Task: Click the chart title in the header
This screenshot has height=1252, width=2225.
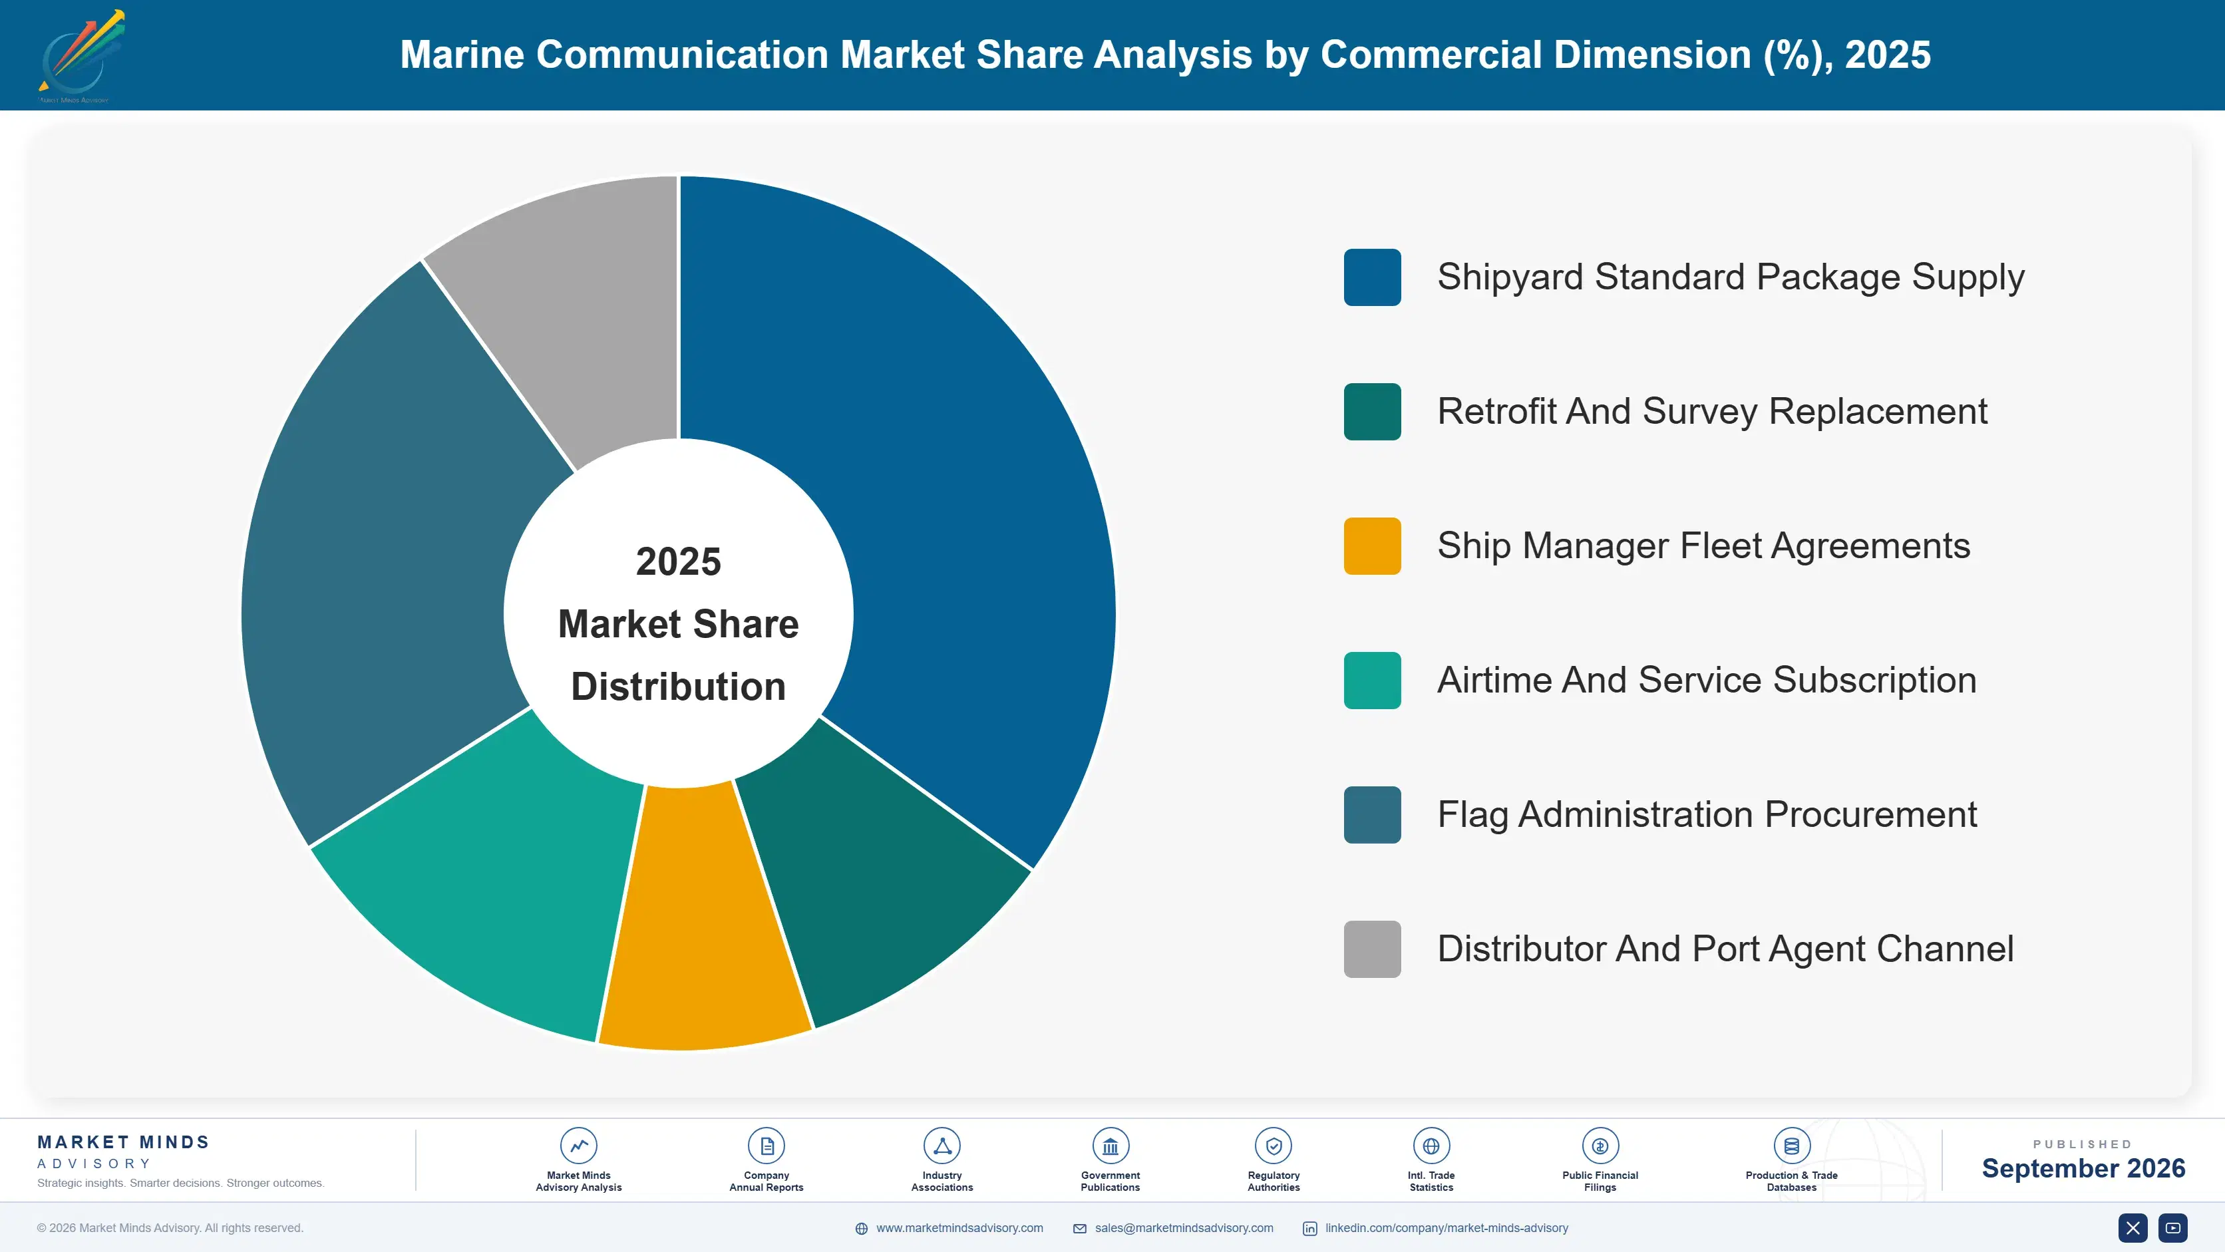Action: [1164, 55]
